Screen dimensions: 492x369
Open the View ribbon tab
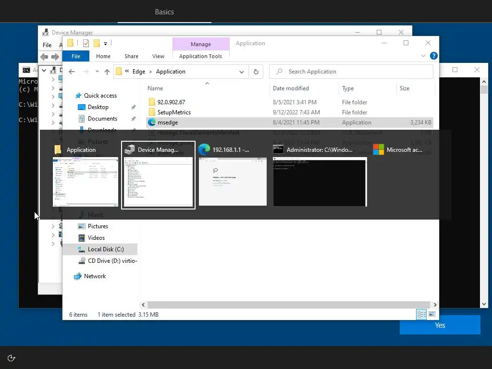[x=158, y=56]
